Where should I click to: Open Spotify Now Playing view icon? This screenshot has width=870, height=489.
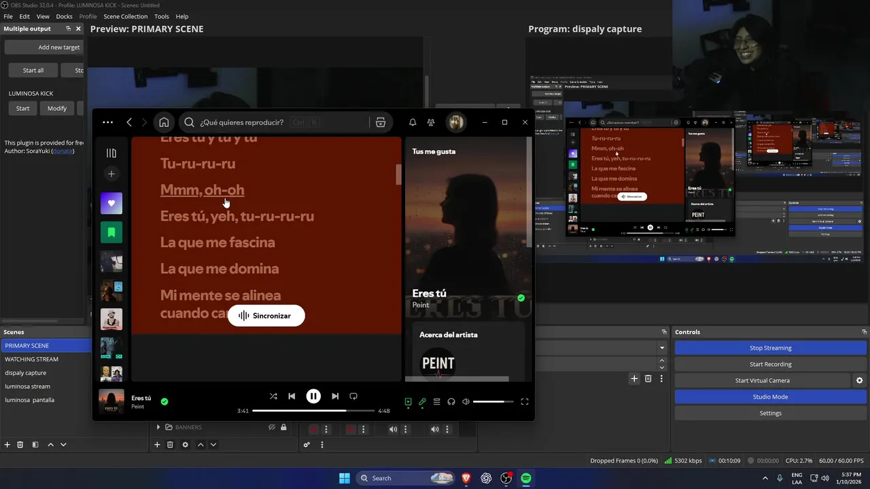click(408, 401)
